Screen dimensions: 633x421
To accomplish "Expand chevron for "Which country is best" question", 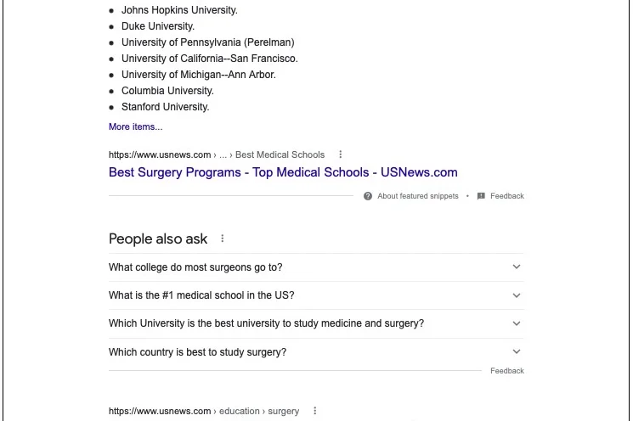I will (516, 351).
